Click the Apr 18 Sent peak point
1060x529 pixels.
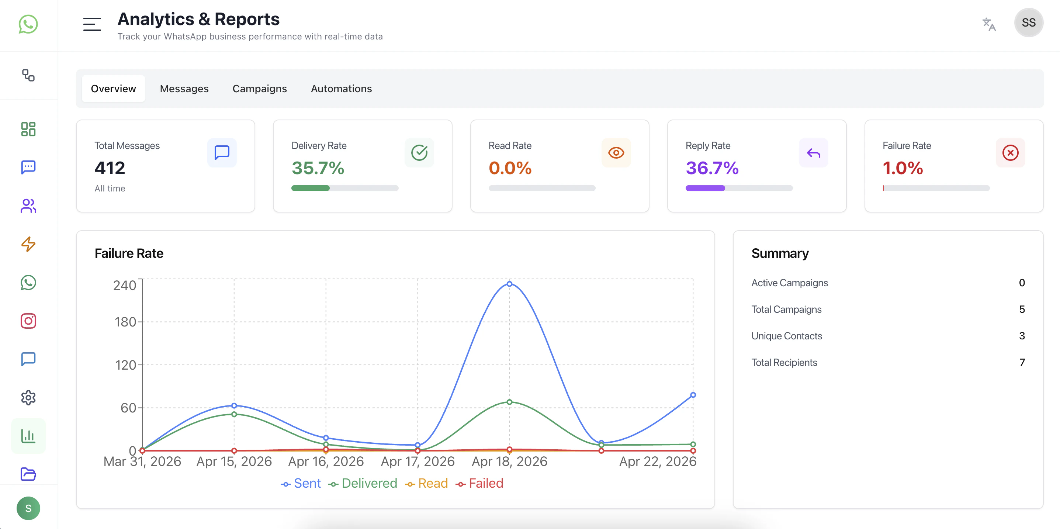[509, 284]
